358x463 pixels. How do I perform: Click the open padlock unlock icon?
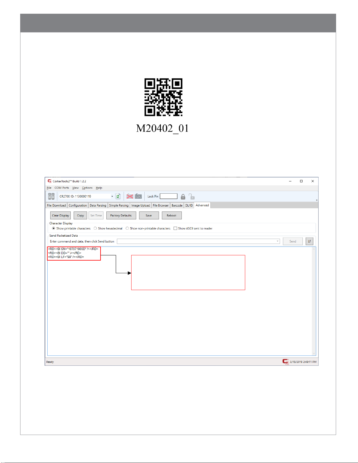point(191,196)
